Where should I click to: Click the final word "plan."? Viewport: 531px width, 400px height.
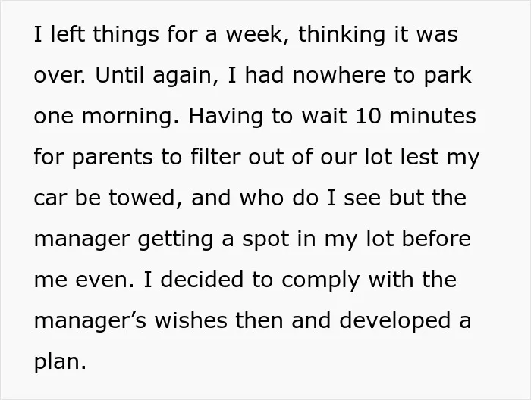[x=60, y=363]
